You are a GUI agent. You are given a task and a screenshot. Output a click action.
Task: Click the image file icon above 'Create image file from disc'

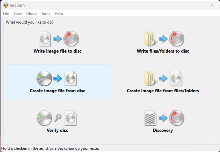pos(71,79)
